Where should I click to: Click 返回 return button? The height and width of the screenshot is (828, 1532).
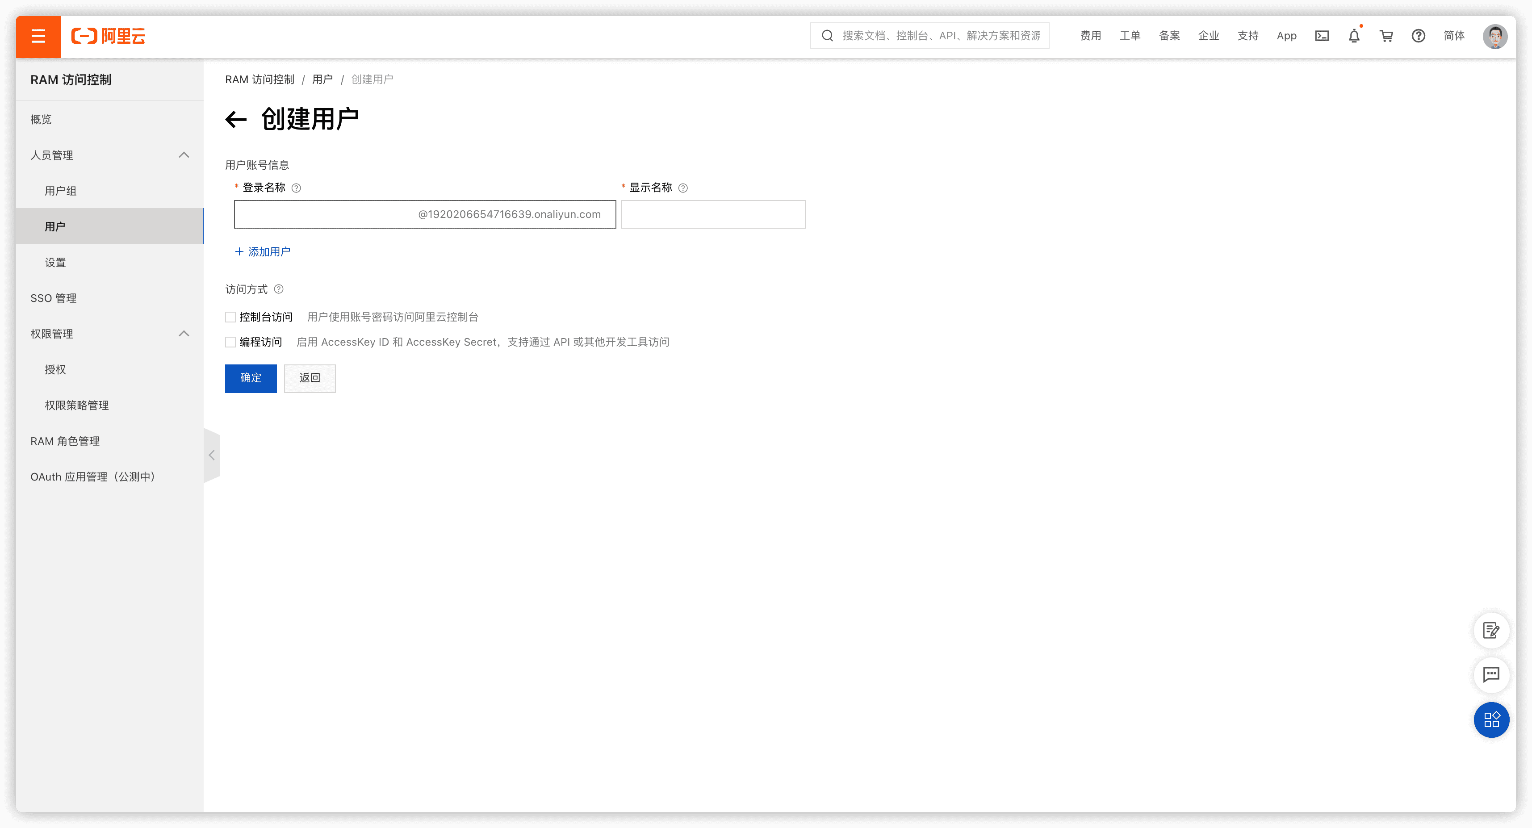(x=309, y=377)
